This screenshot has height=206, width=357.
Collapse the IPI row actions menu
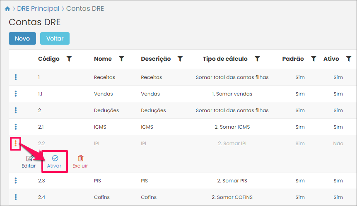point(16,144)
